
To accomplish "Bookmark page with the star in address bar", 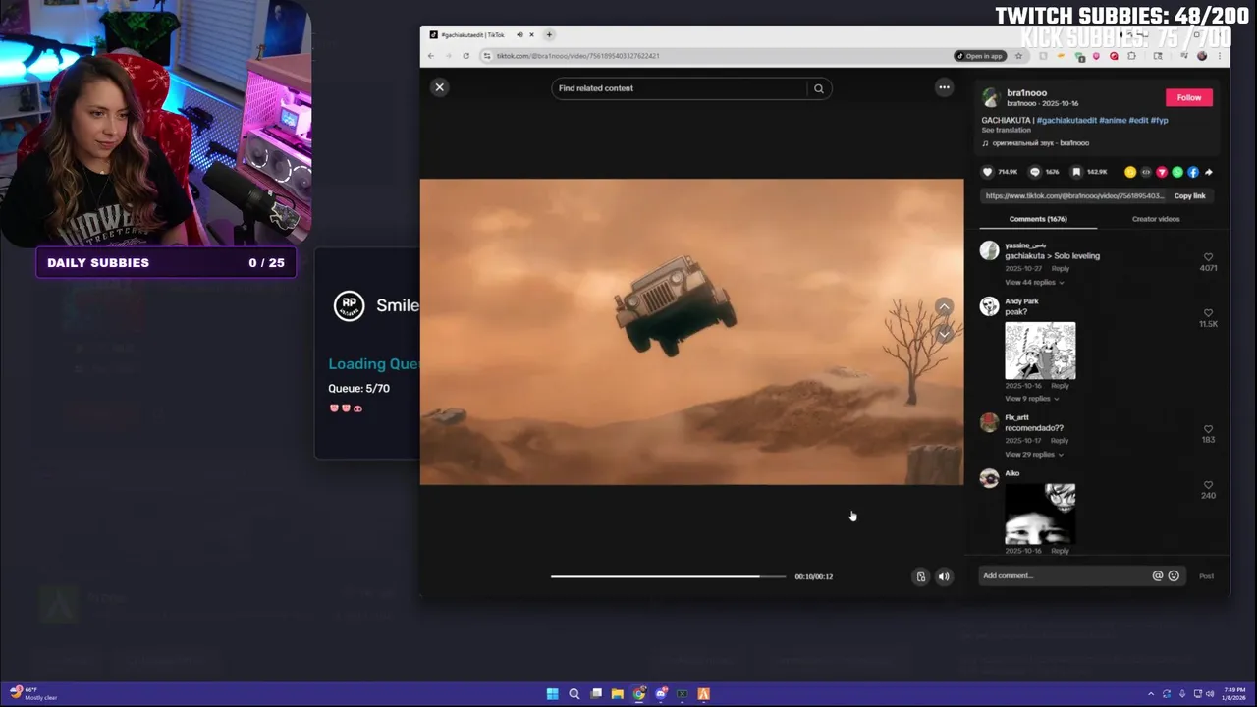I will click(x=1018, y=56).
